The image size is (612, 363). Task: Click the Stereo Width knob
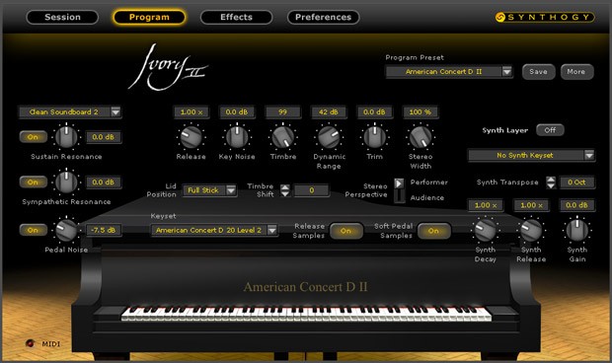tap(421, 137)
